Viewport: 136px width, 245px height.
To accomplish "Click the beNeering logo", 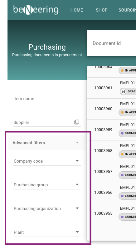I will [36, 10].
